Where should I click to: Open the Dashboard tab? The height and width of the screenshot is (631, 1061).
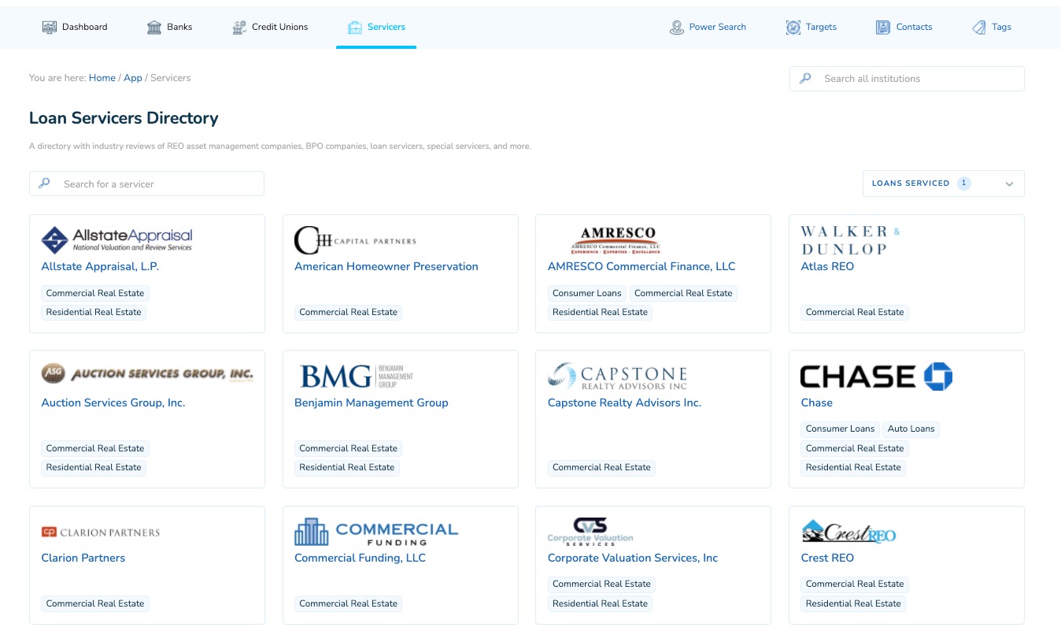pos(75,27)
